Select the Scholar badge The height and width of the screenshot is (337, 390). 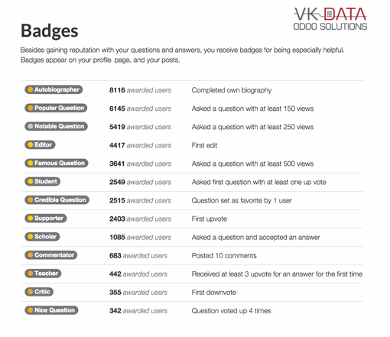(42, 237)
